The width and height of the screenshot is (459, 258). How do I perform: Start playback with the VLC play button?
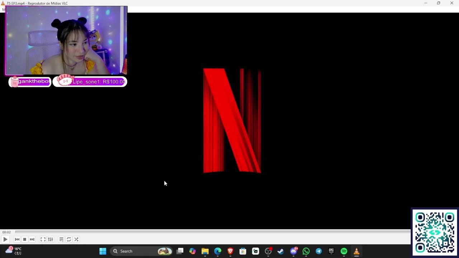(x=5, y=239)
